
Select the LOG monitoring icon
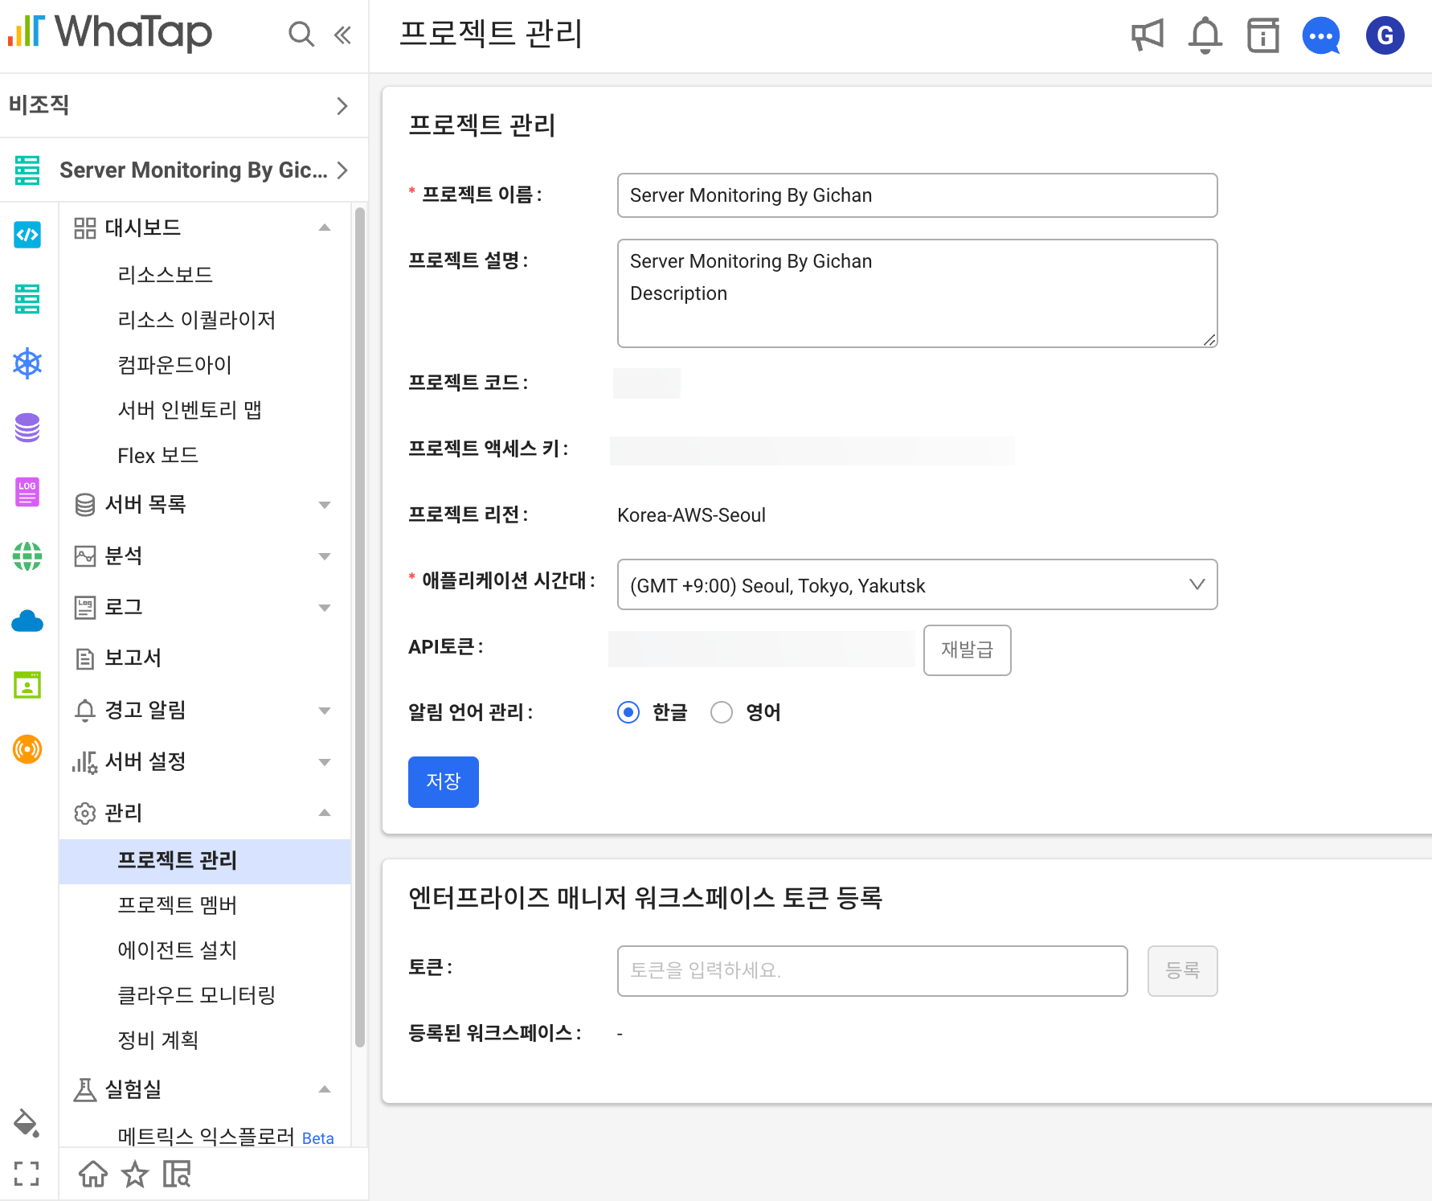27,492
